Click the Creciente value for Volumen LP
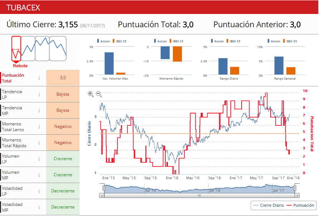 pyautogui.click(x=63, y=159)
